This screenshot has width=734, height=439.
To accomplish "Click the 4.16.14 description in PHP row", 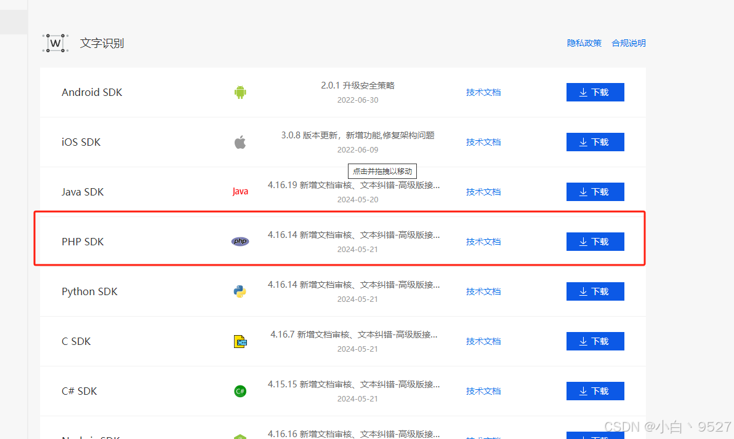I will tap(354, 235).
